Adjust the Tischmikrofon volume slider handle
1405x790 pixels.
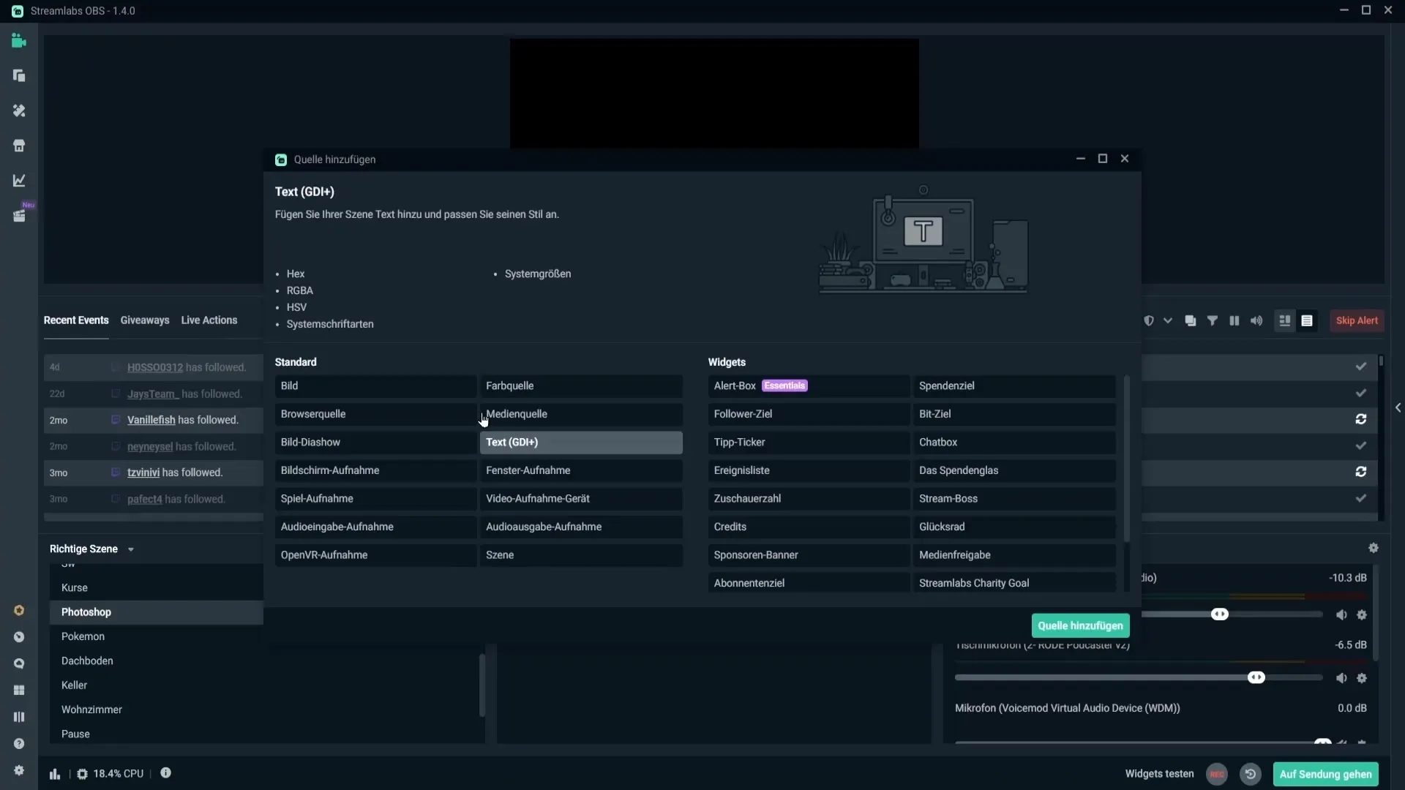click(x=1256, y=677)
